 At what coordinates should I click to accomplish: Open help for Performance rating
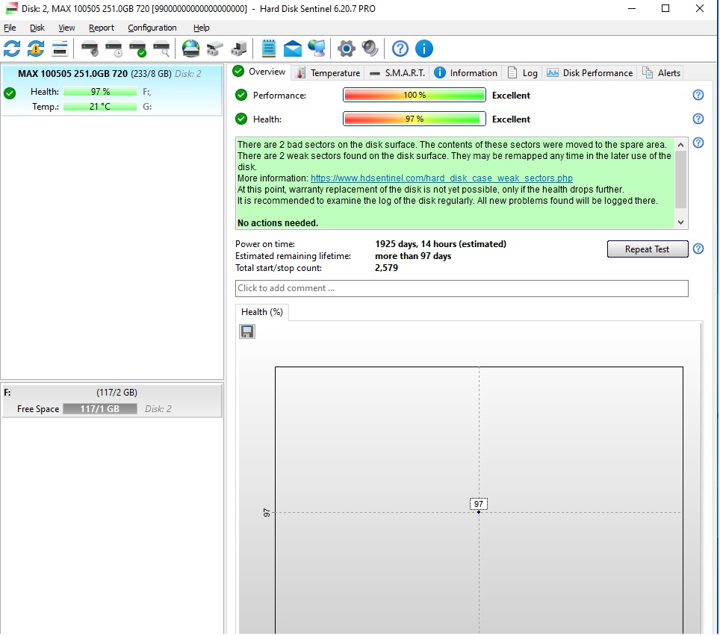click(698, 95)
